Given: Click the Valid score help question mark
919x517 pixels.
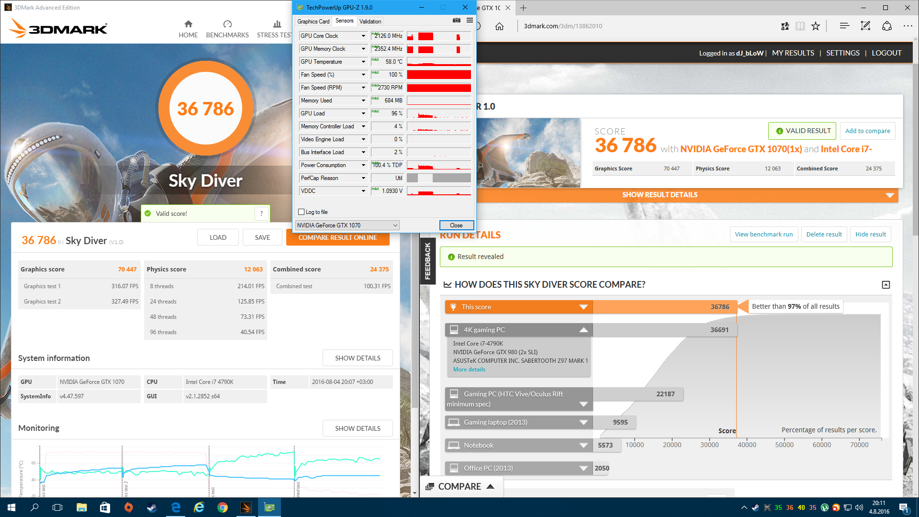Looking at the screenshot, I should [x=261, y=214].
